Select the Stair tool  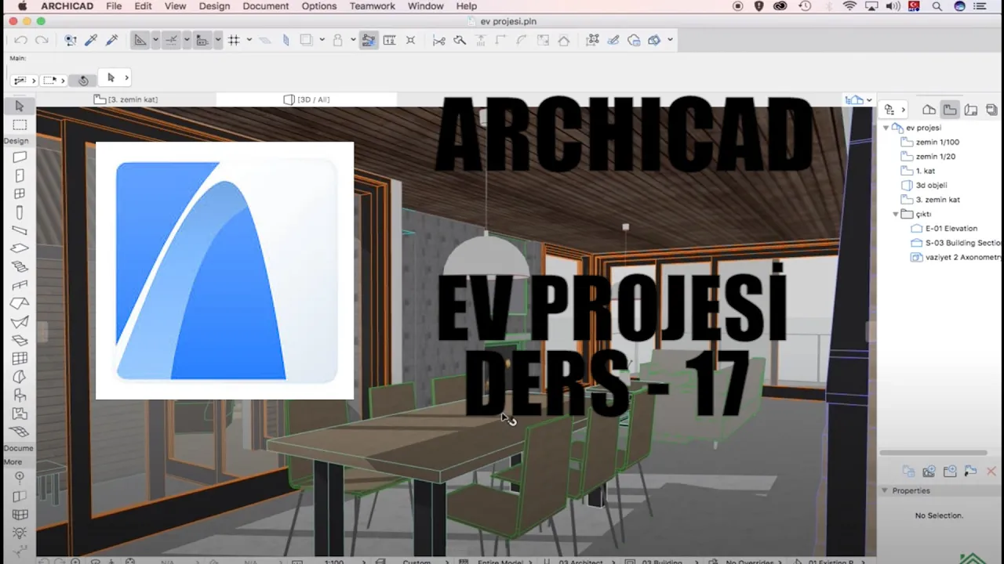pos(20,266)
